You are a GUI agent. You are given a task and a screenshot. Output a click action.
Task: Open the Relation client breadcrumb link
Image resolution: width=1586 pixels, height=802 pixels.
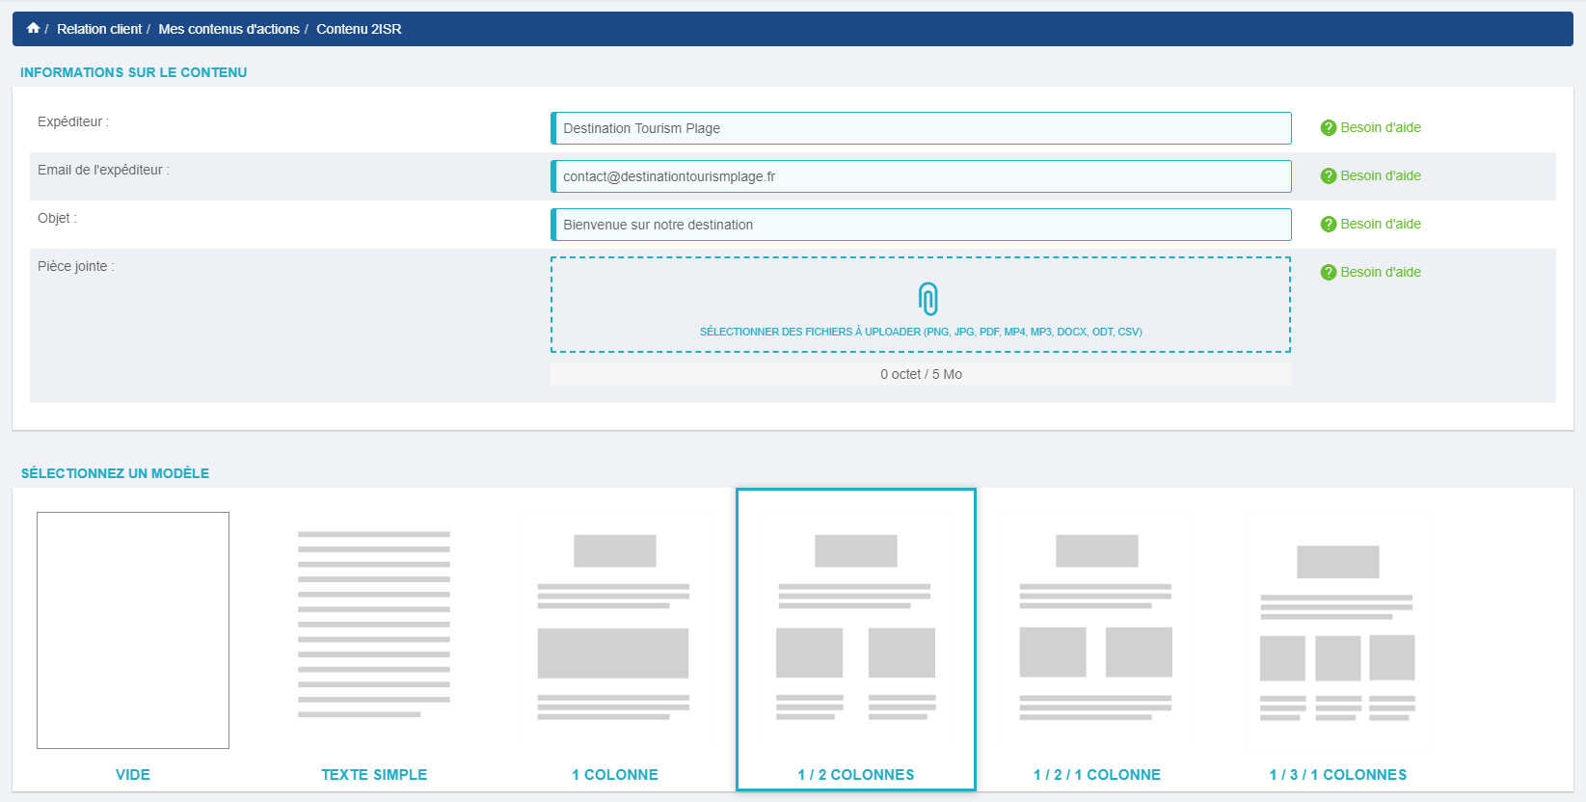(98, 29)
